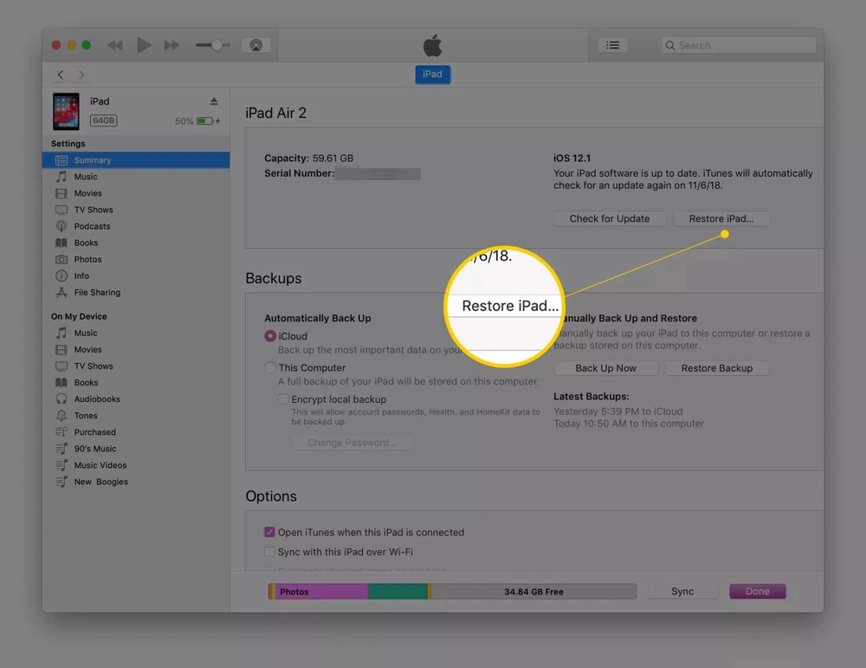The image size is (866, 668).
Task: Click the Change Password... button
Action: (352, 443)
